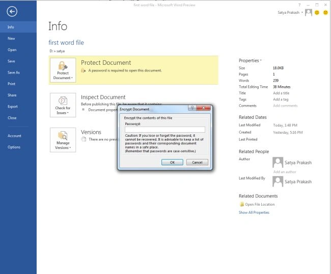331x274 pixels.
Task: Open Word Options in sidebar
Action: click(x=18, y=147)
